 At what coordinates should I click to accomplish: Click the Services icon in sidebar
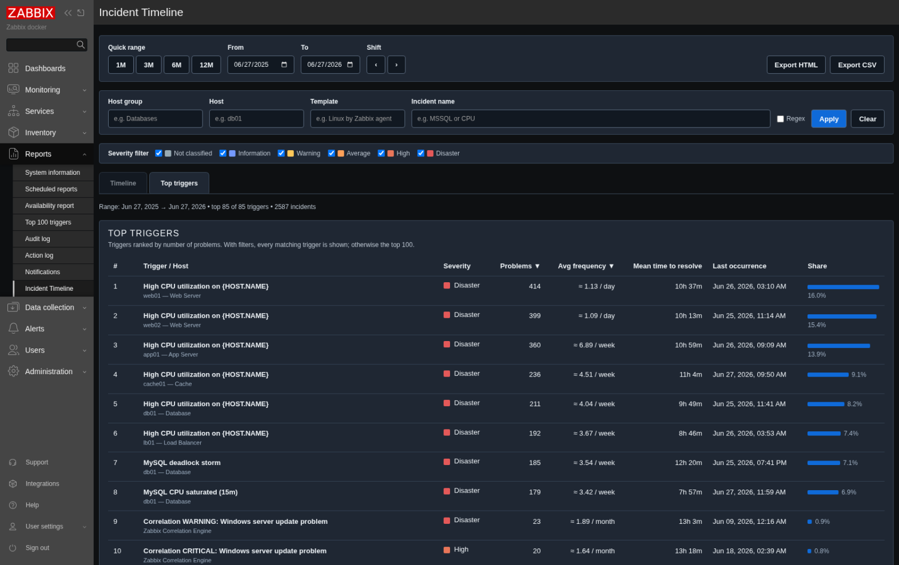[13, 111]
